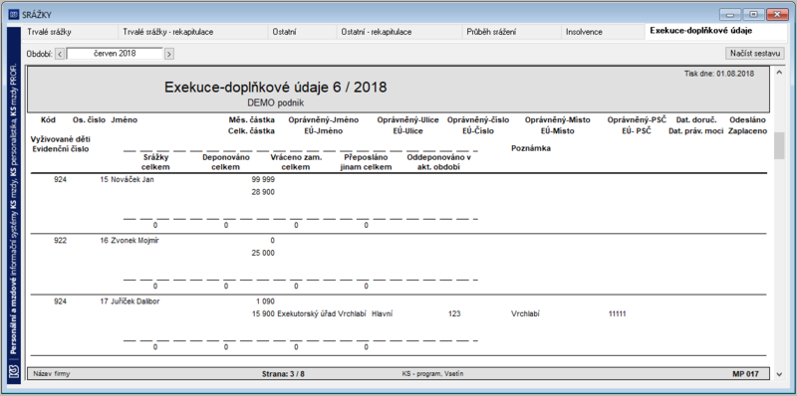The width and height of the screenshot is (797, 396).
Task: Click the MP 017 footer code
Action: (745, 374)
